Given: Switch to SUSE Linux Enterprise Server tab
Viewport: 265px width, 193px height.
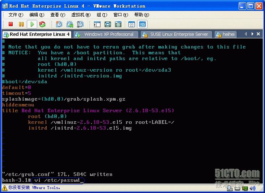Looking at the screenshot, I should [176, 34].
